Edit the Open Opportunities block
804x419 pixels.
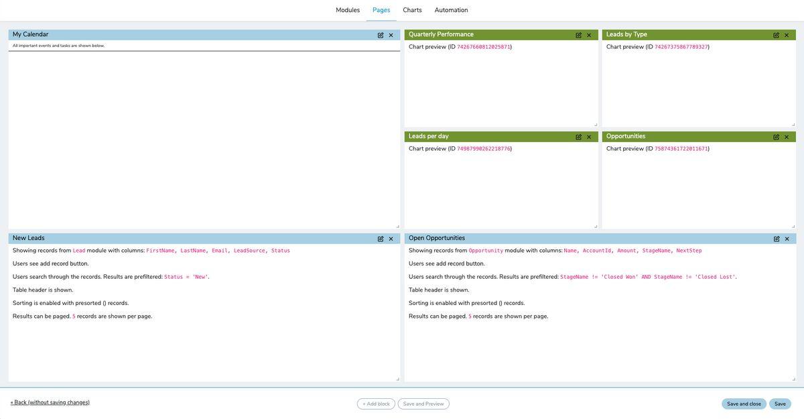click(777, 239)
